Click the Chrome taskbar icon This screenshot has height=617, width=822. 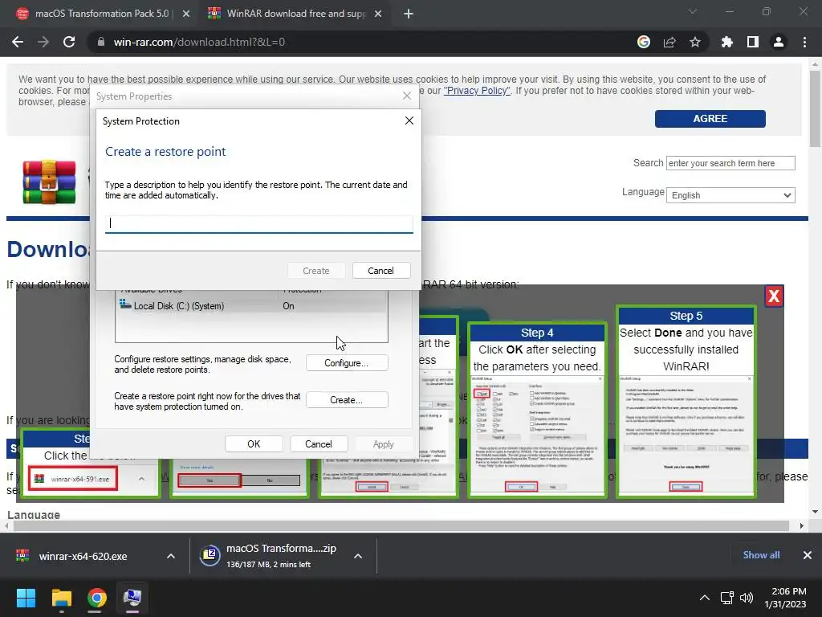[x=96, y=598]
